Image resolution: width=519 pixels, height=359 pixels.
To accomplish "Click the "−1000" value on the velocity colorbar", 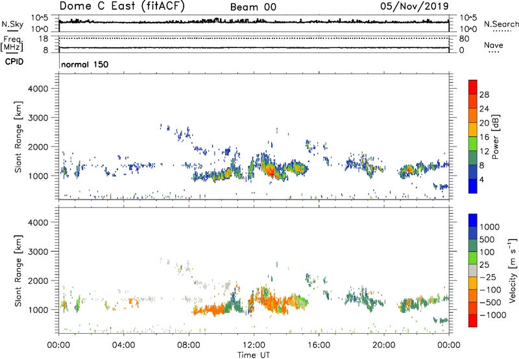I will click(492, 315).
